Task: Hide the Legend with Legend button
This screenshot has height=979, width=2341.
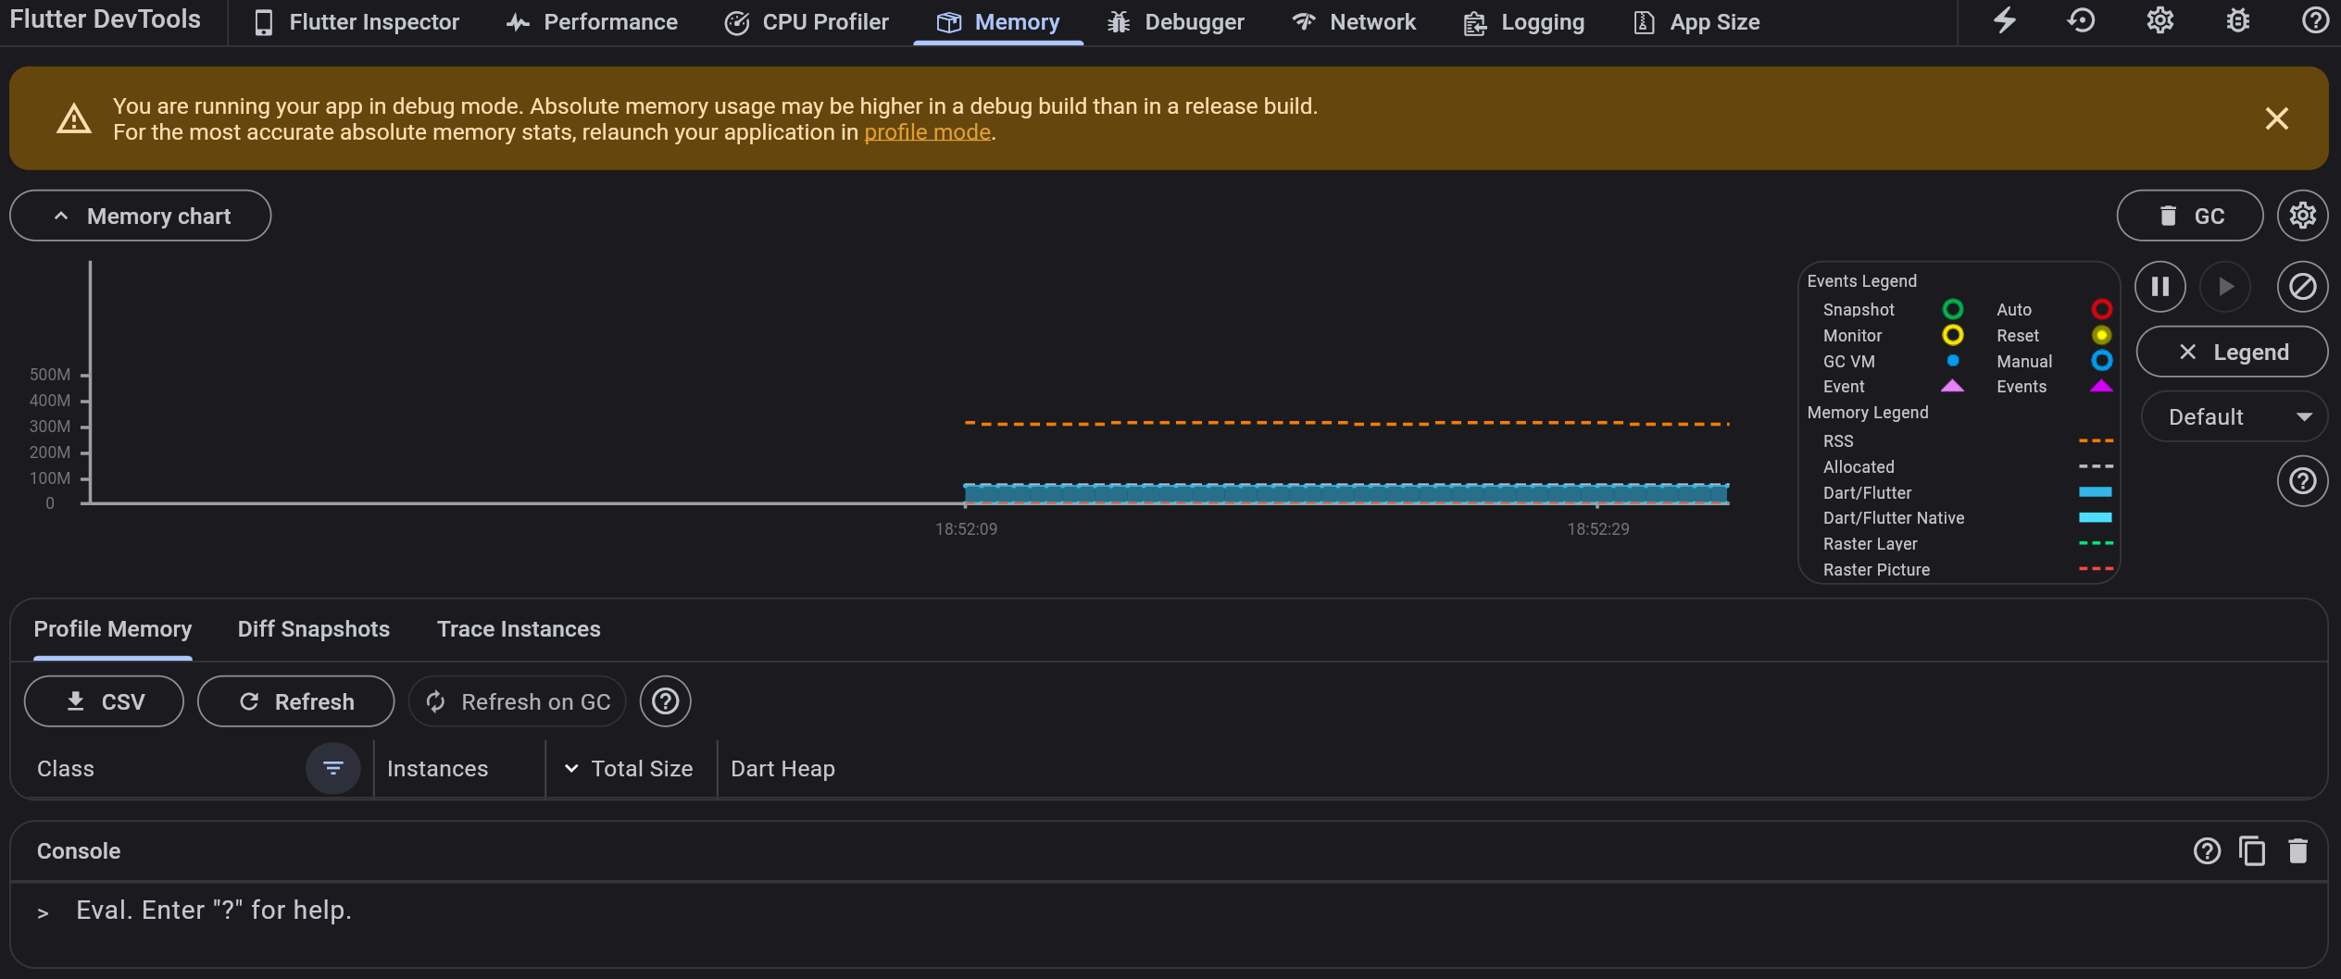Action: point(2232,352)
